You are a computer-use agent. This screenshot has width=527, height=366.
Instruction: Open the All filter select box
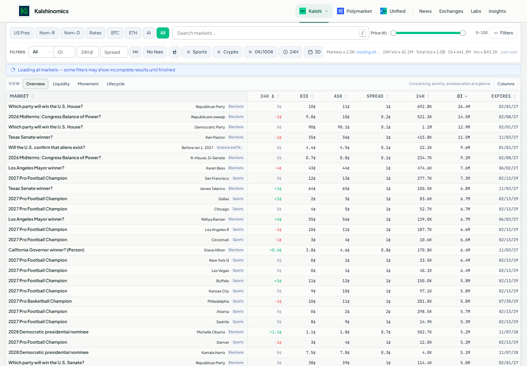41,52
